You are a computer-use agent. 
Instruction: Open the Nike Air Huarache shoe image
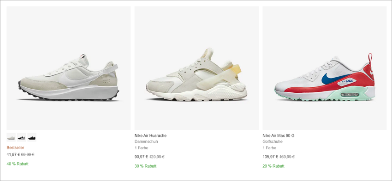click(196, 68)
